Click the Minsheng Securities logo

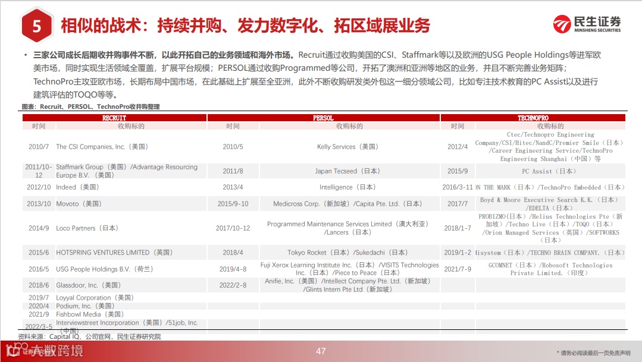[587, 24]
